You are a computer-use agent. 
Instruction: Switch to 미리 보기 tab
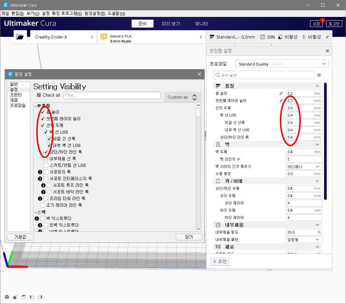click(171, 24)
